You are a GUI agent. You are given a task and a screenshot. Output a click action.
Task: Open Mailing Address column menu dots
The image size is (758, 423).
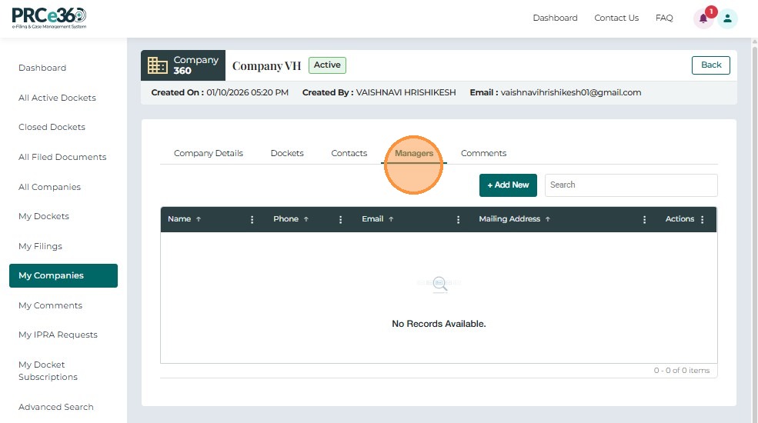tap(644, 220)
